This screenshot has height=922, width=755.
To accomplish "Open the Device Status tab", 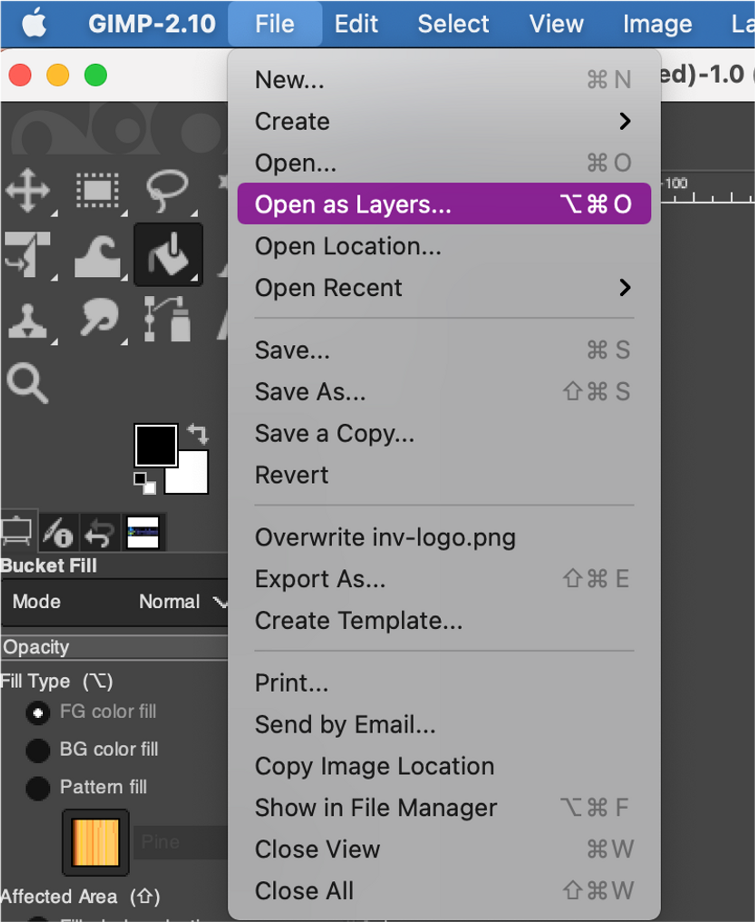I will [x=58, y=532].
